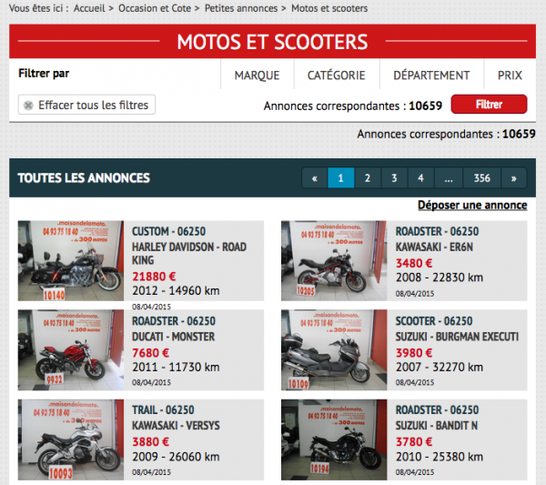Open the PRIX filter dropdown
The height and width of the screenshot is (485, 546).
[x=510, y=76]
